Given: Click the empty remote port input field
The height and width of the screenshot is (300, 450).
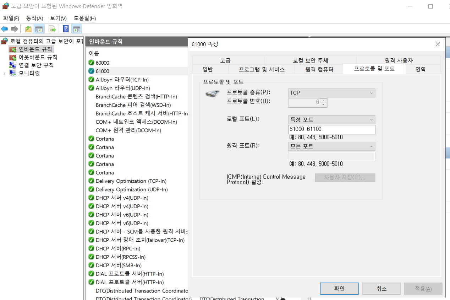Looking at the screenshot, I should click(331, 156).
